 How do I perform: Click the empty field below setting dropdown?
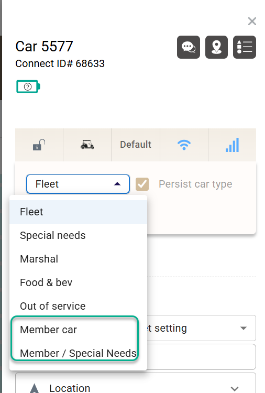202,357
